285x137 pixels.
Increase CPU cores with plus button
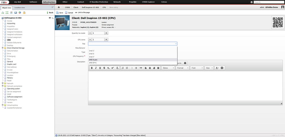point(107,40)
